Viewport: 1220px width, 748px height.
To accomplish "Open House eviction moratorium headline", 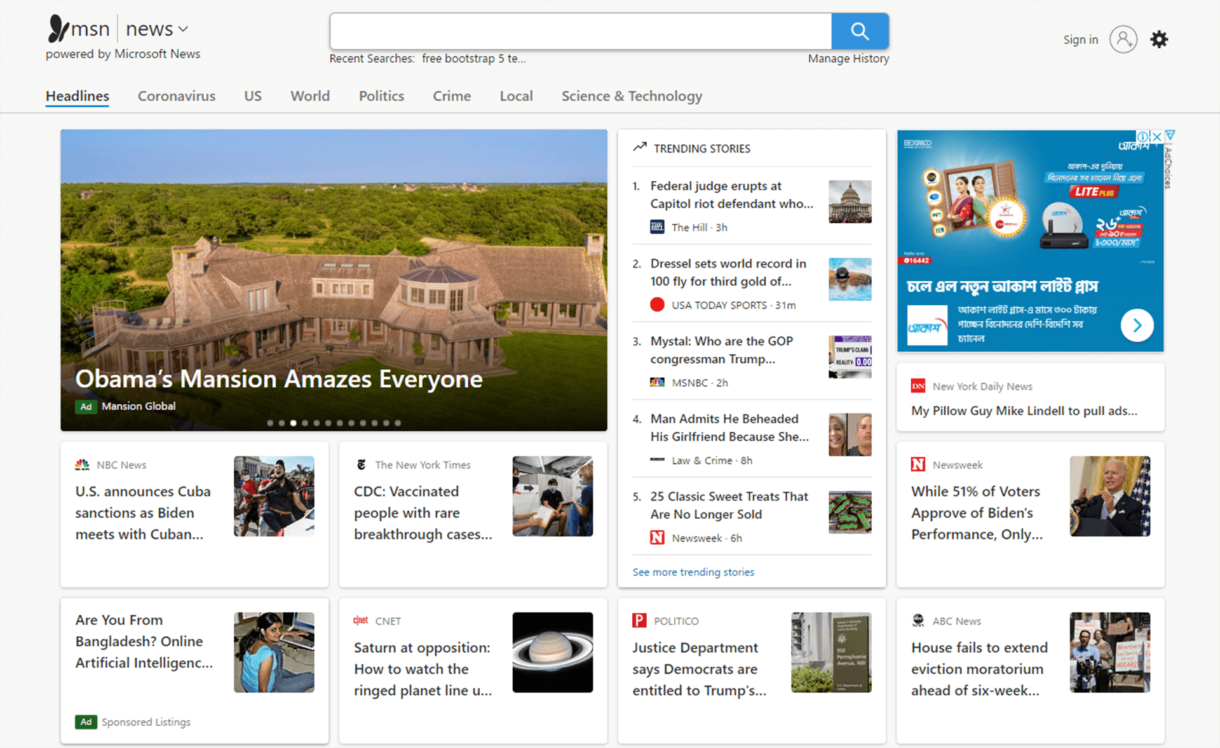I will pyautogui.click(x=979, y=669).
